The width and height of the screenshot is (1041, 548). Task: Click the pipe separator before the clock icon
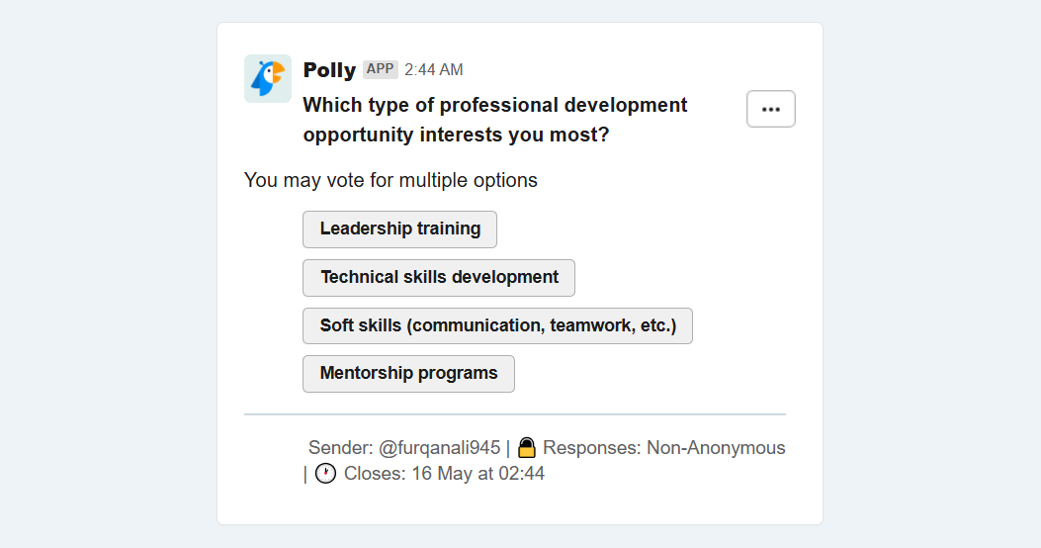(305, 474)
